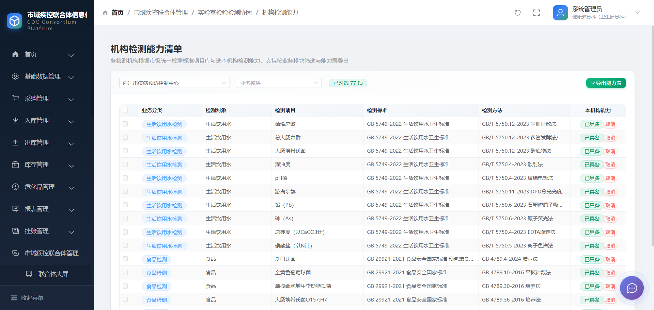Click the chart icon for 报表管理

coord(15,209)
